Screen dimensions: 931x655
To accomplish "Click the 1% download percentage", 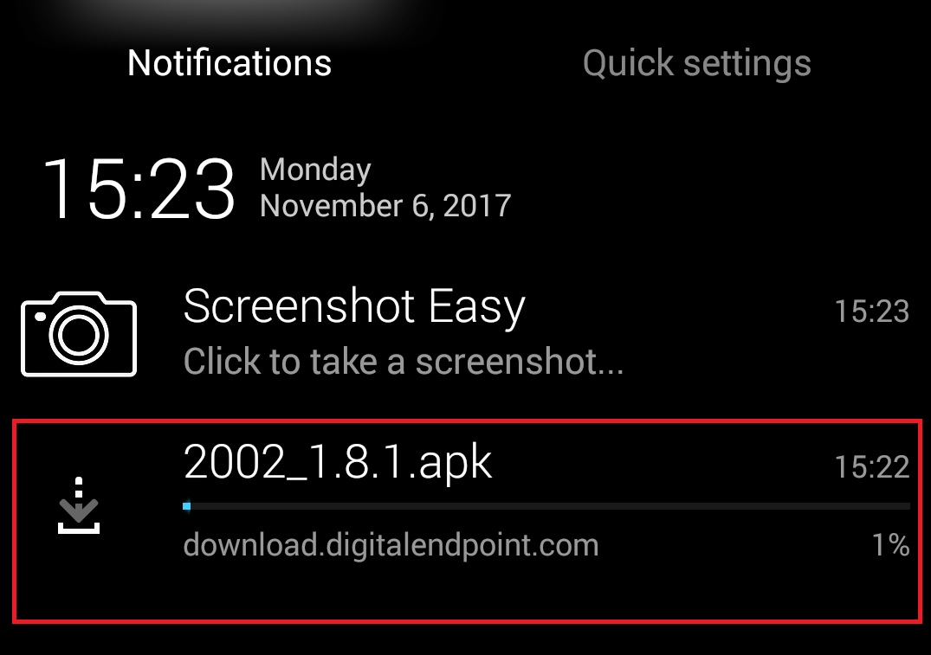I will (890, 544).
